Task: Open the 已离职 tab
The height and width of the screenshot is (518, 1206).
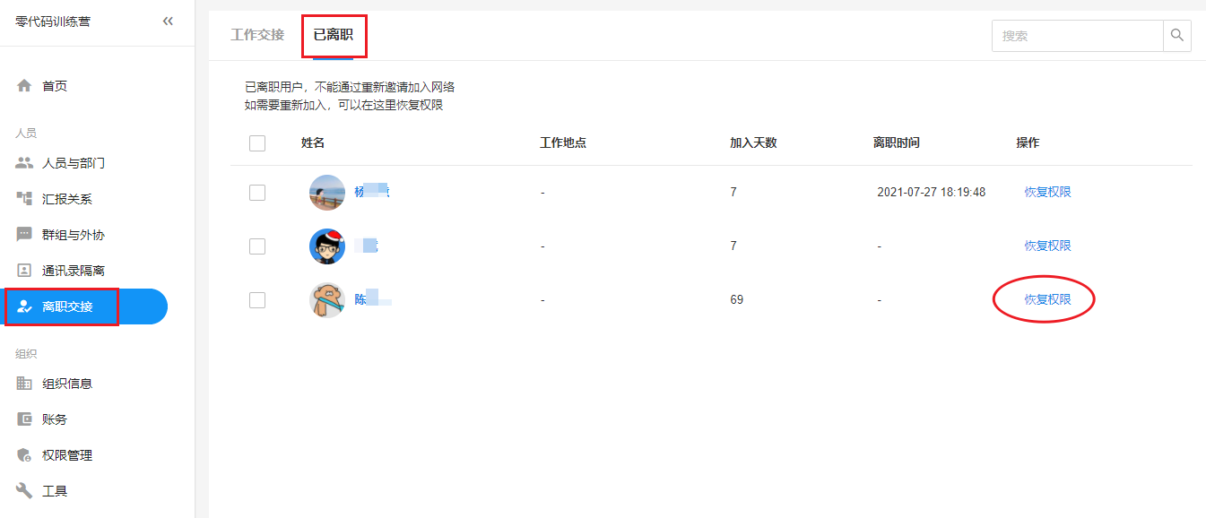Action: tap(333, 35)
